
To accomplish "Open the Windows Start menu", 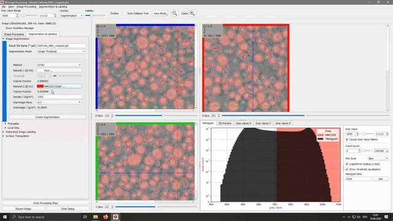I will 5,217.
